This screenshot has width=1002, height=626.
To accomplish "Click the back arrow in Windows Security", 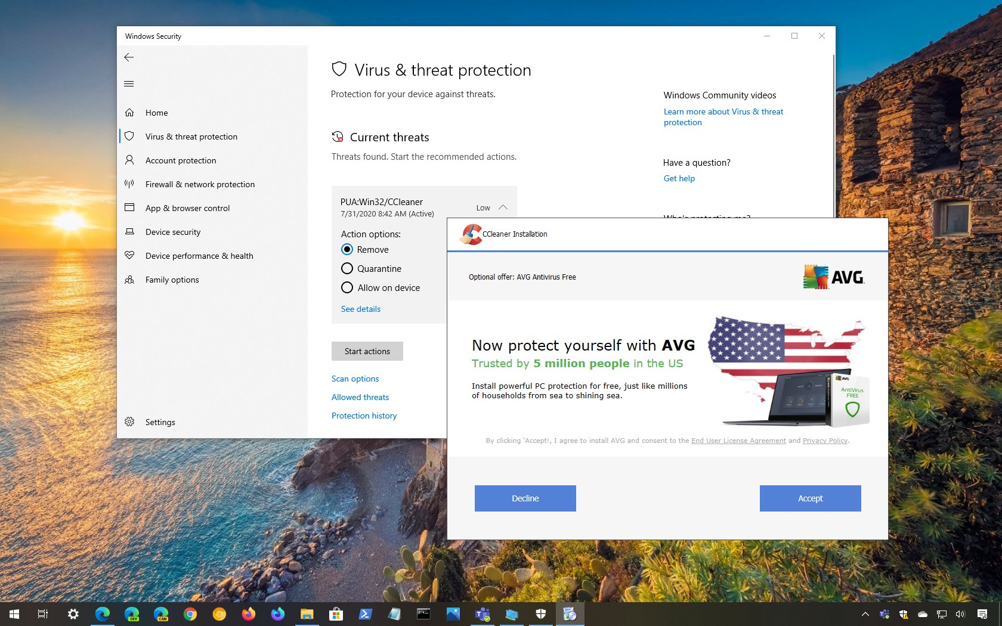I will pyautogui.click(x=129, y=57).
